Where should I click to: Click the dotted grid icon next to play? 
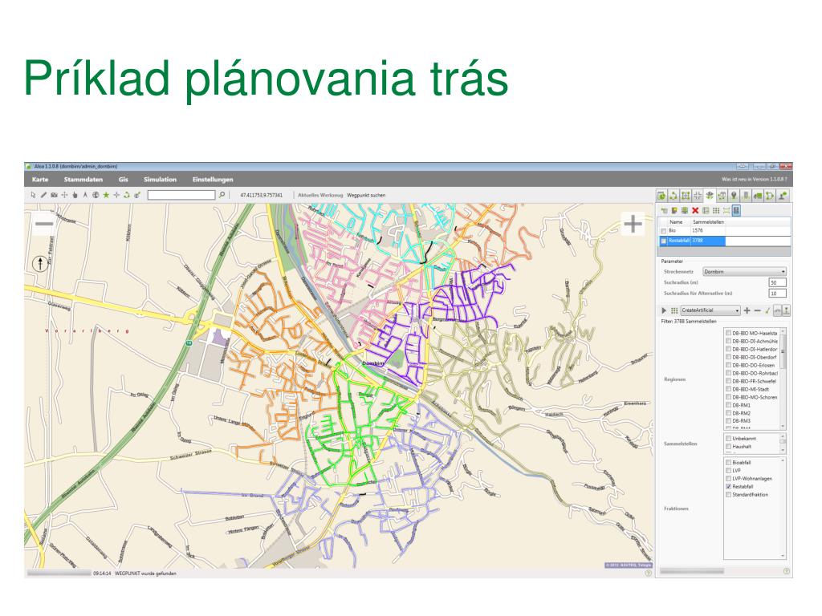tap(674, 310)
